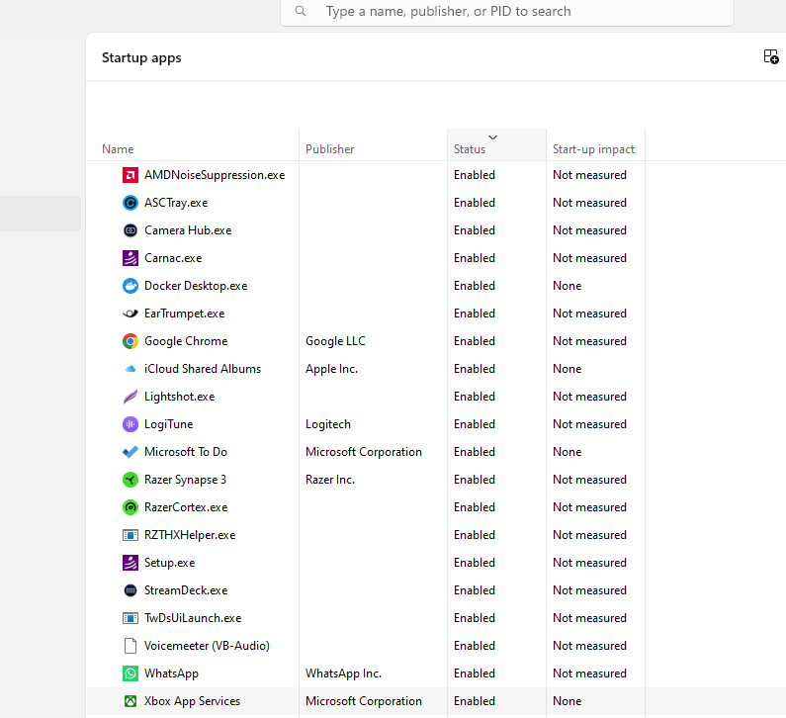Click the None impact for Xbox App Services
Screen dimensions: 786x718
click(x=568, y=701)
